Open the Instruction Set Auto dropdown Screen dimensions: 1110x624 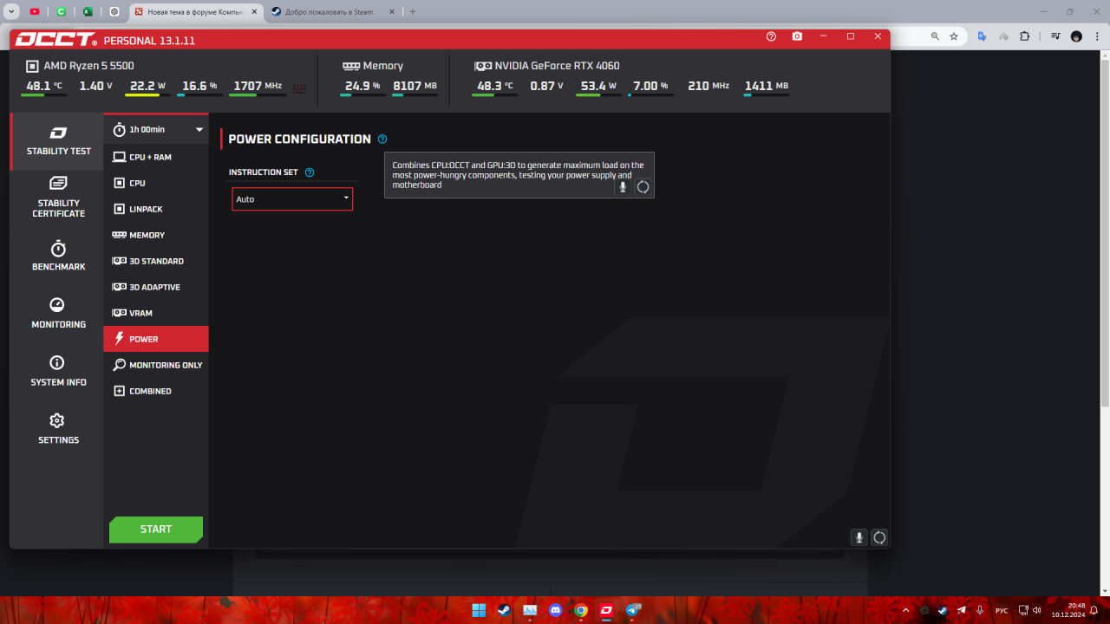[292, 199]
